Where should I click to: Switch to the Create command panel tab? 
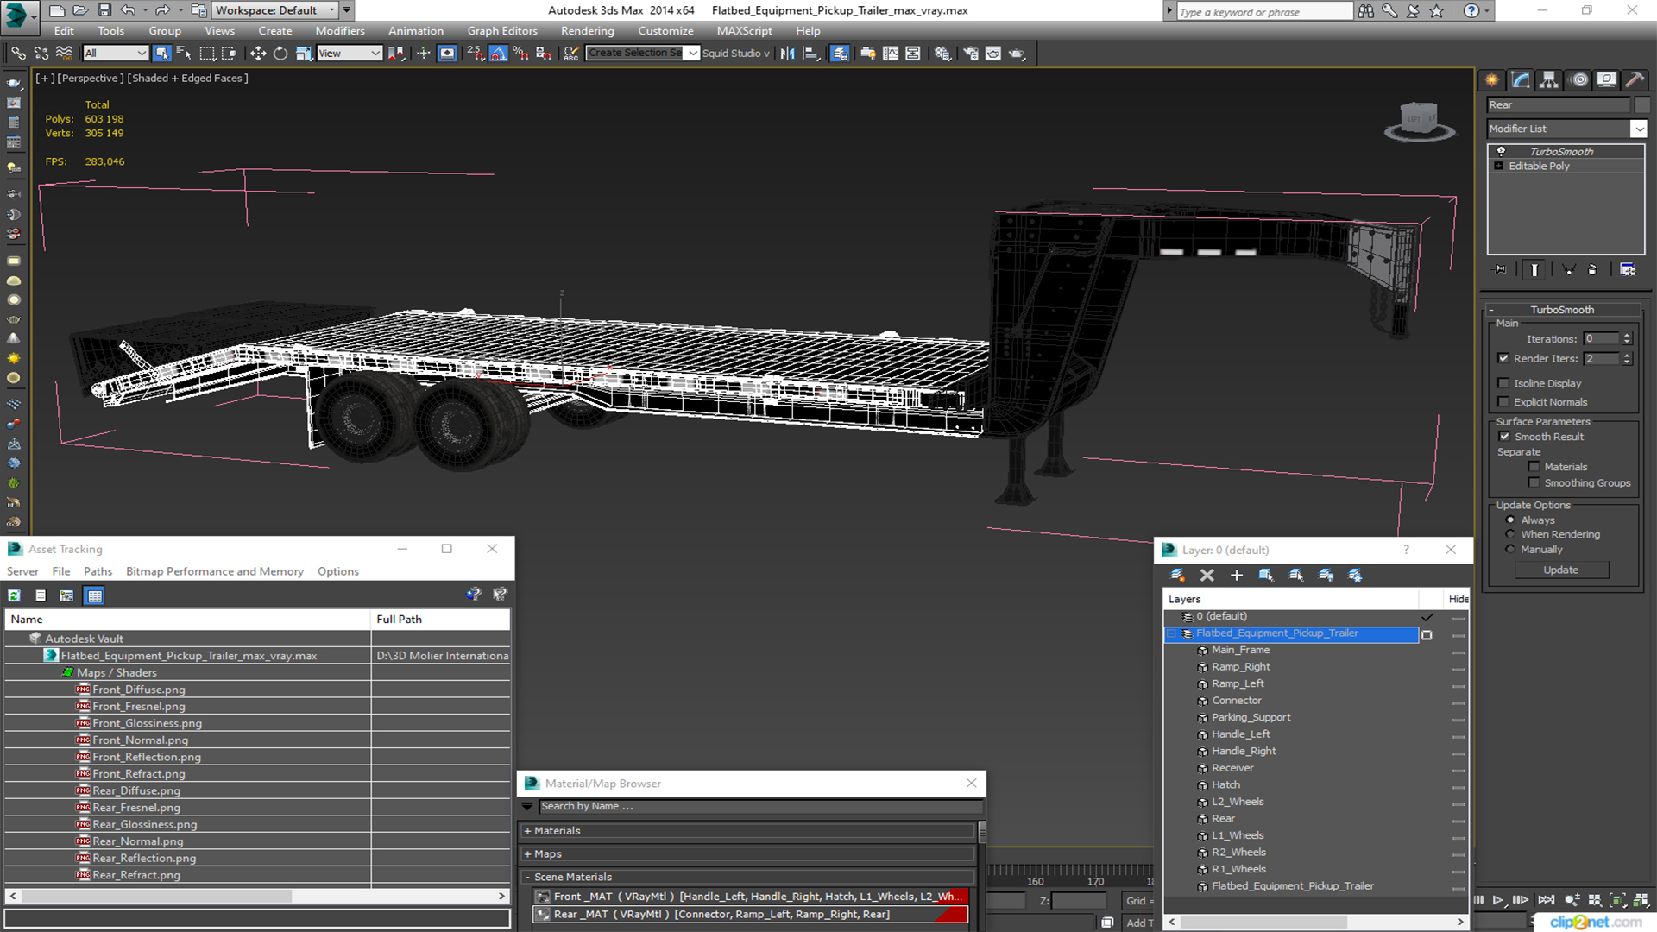tap(1492, 80)
